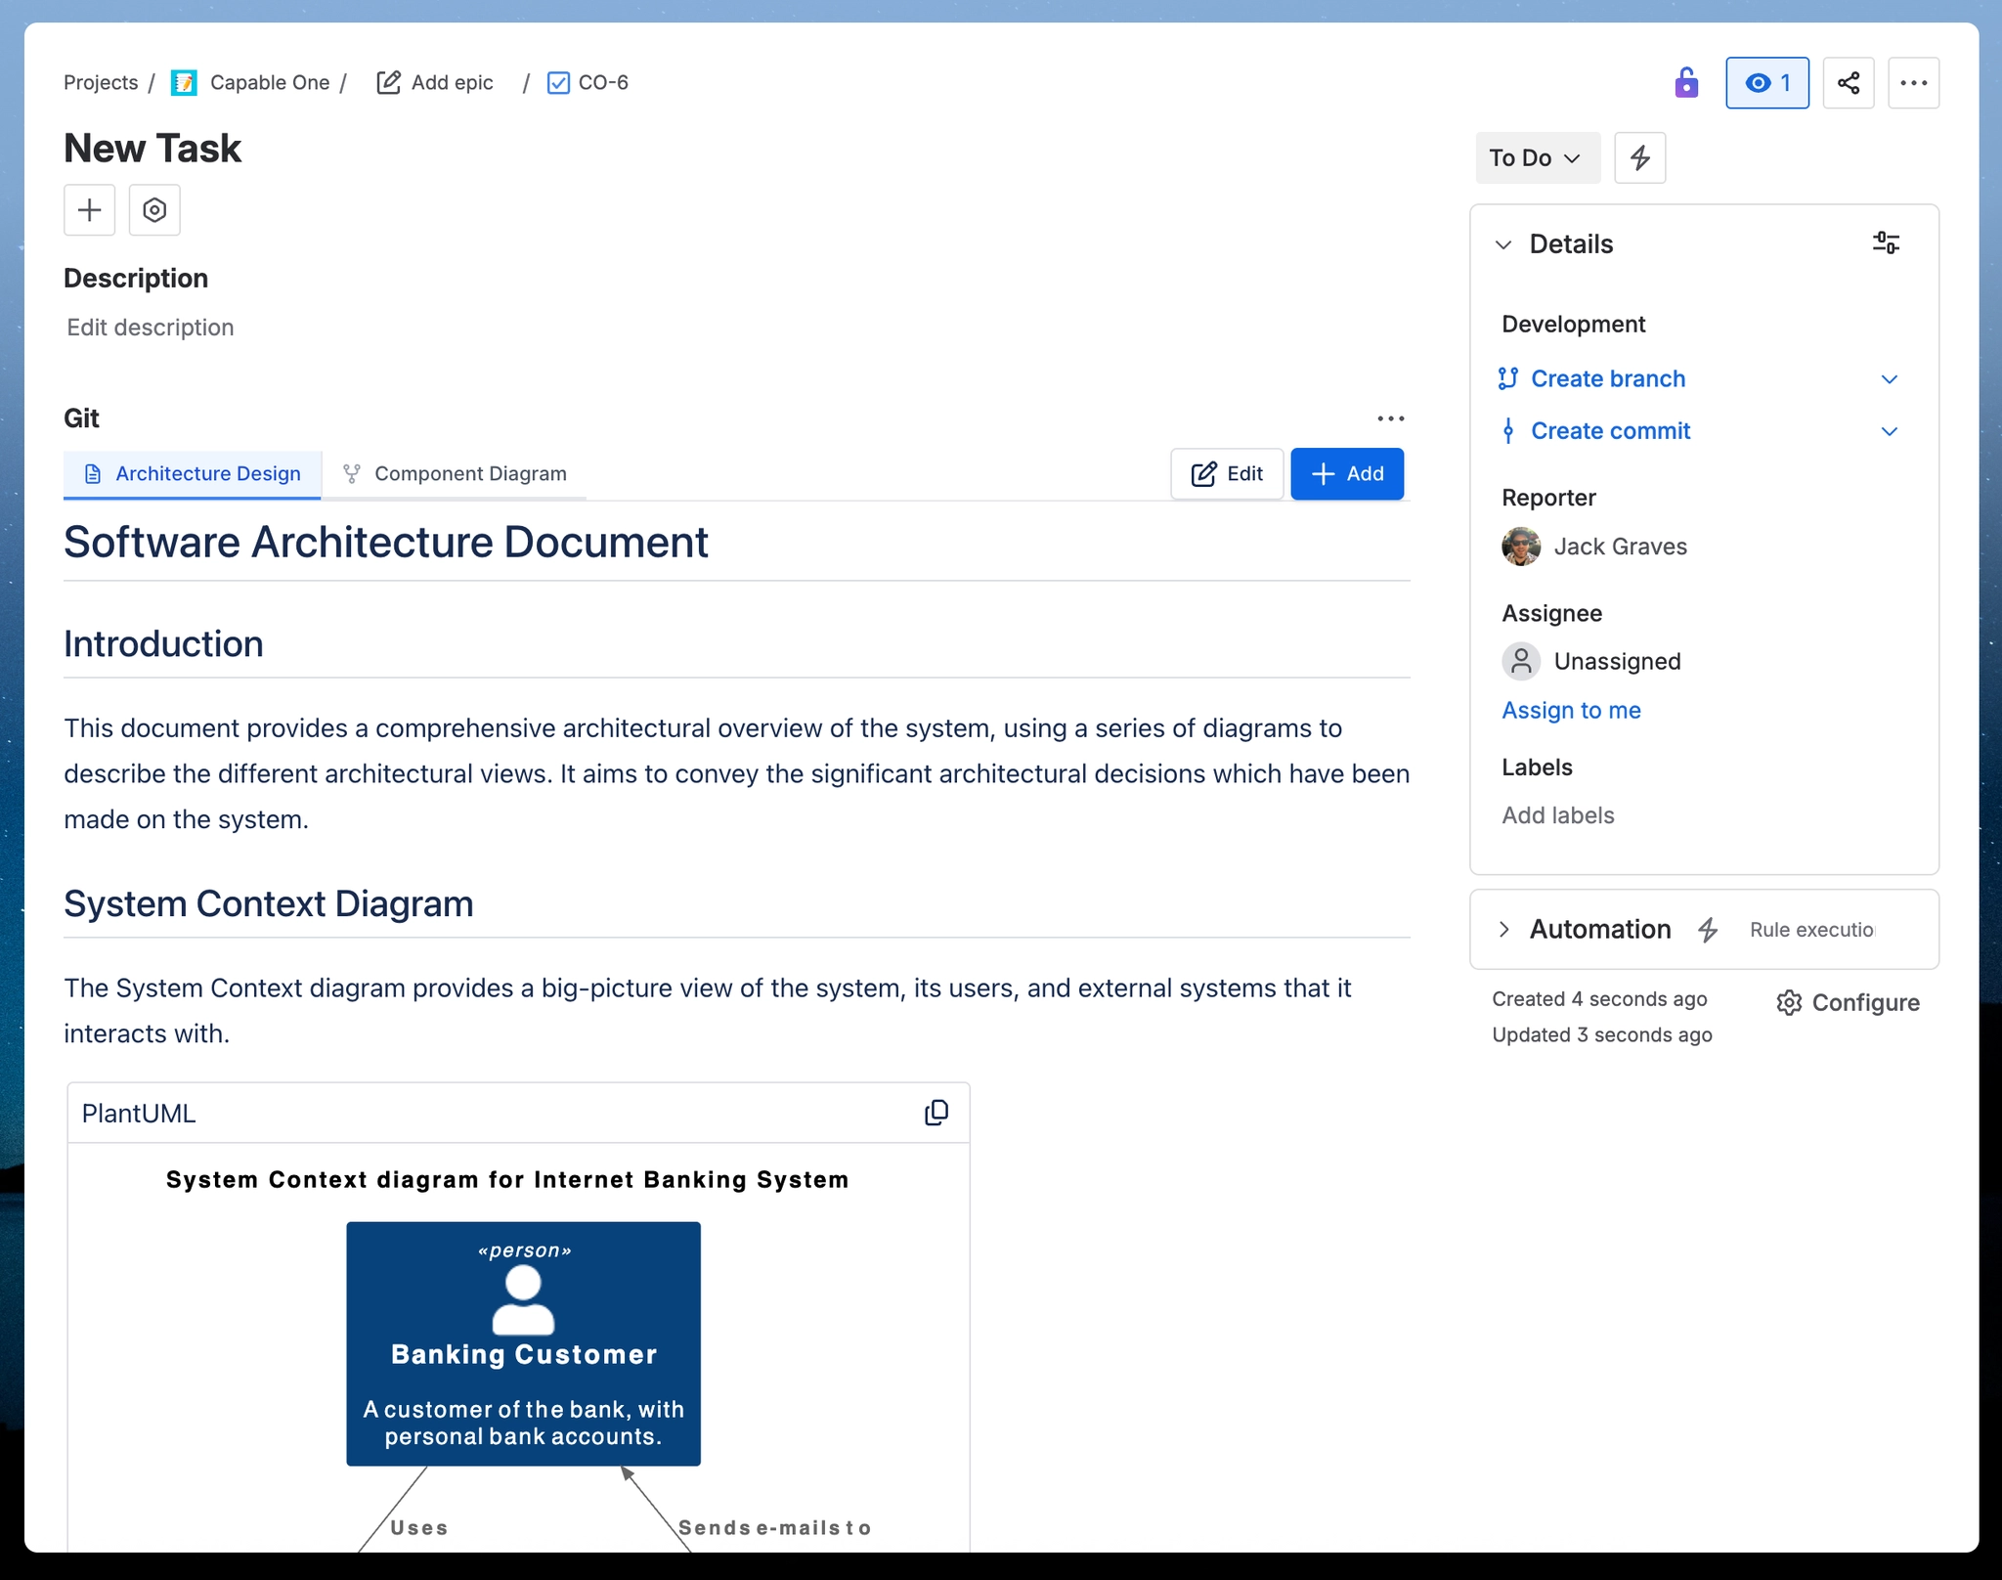Viewport: 2002px width, 1580px height.
Task: Click the Create branch git-branch icon
Action: [1508, 378]
